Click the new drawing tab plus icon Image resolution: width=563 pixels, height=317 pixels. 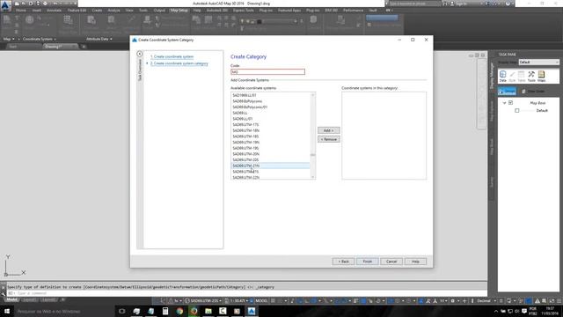pos(84,47)
